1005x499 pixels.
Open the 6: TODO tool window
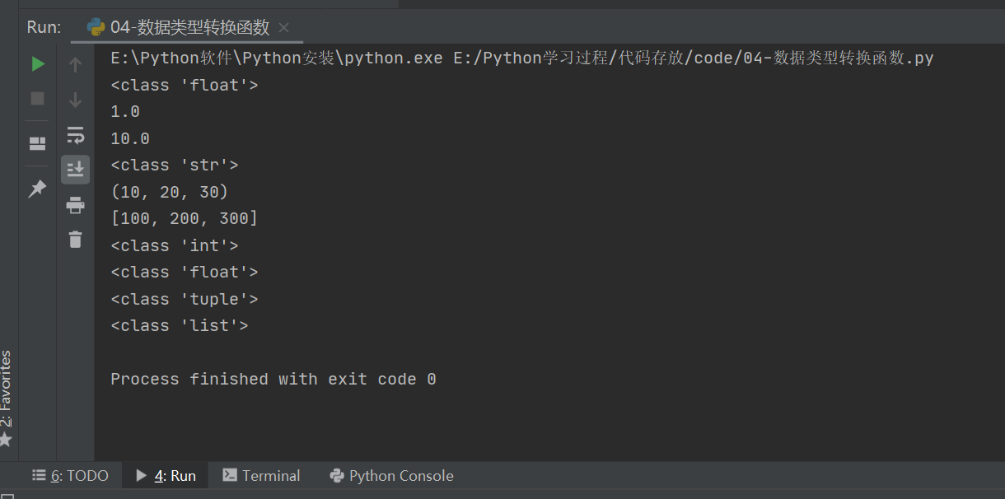point(71,475)
